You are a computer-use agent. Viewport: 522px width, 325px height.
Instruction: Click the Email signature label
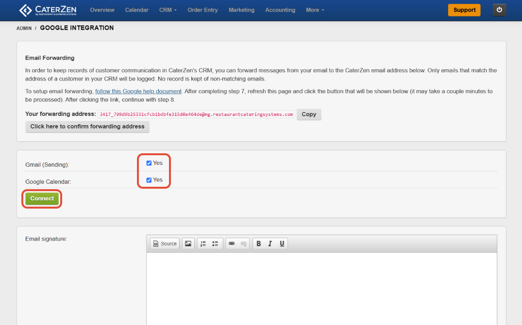click(46, 239)
